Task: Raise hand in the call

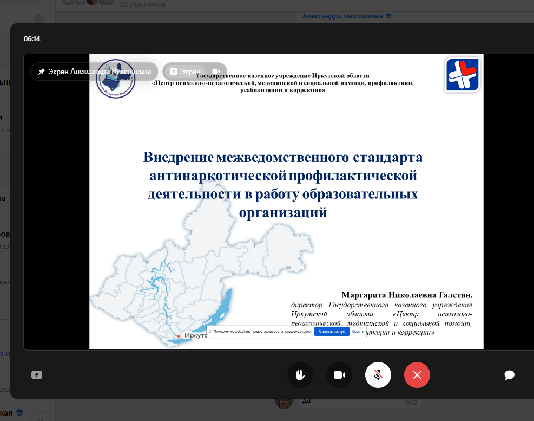Action: pyautogui.click(x=300, y=375)
